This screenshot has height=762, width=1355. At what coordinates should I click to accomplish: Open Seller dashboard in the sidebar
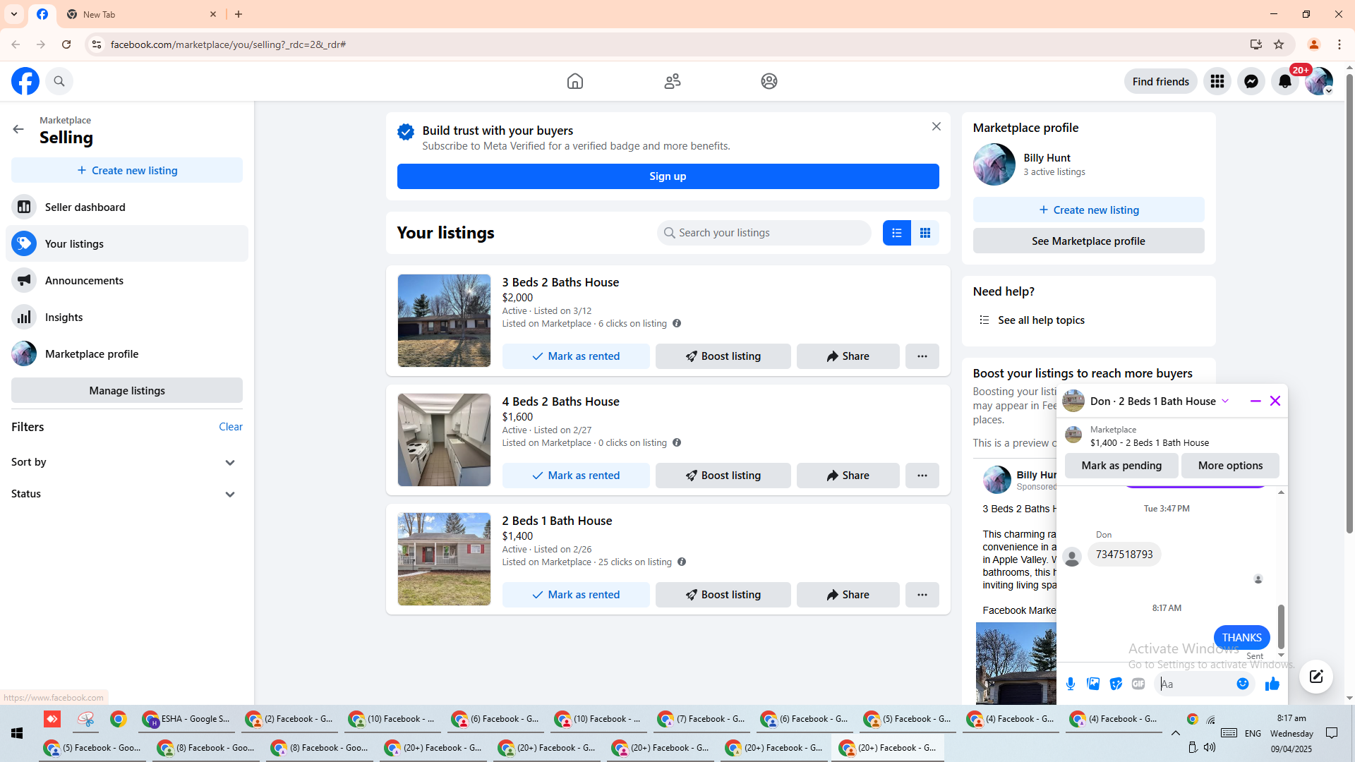[x=127, y=207]
